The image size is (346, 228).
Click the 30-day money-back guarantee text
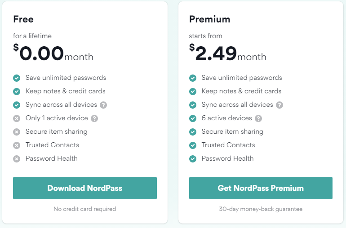point(261,209)
